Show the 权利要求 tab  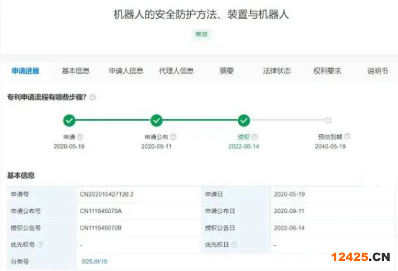tap(327, 71)
